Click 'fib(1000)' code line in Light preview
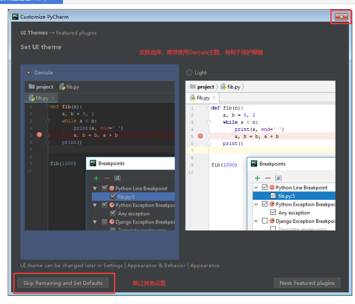The height and width of the screenshot is (304, 355). click(224, 165)
